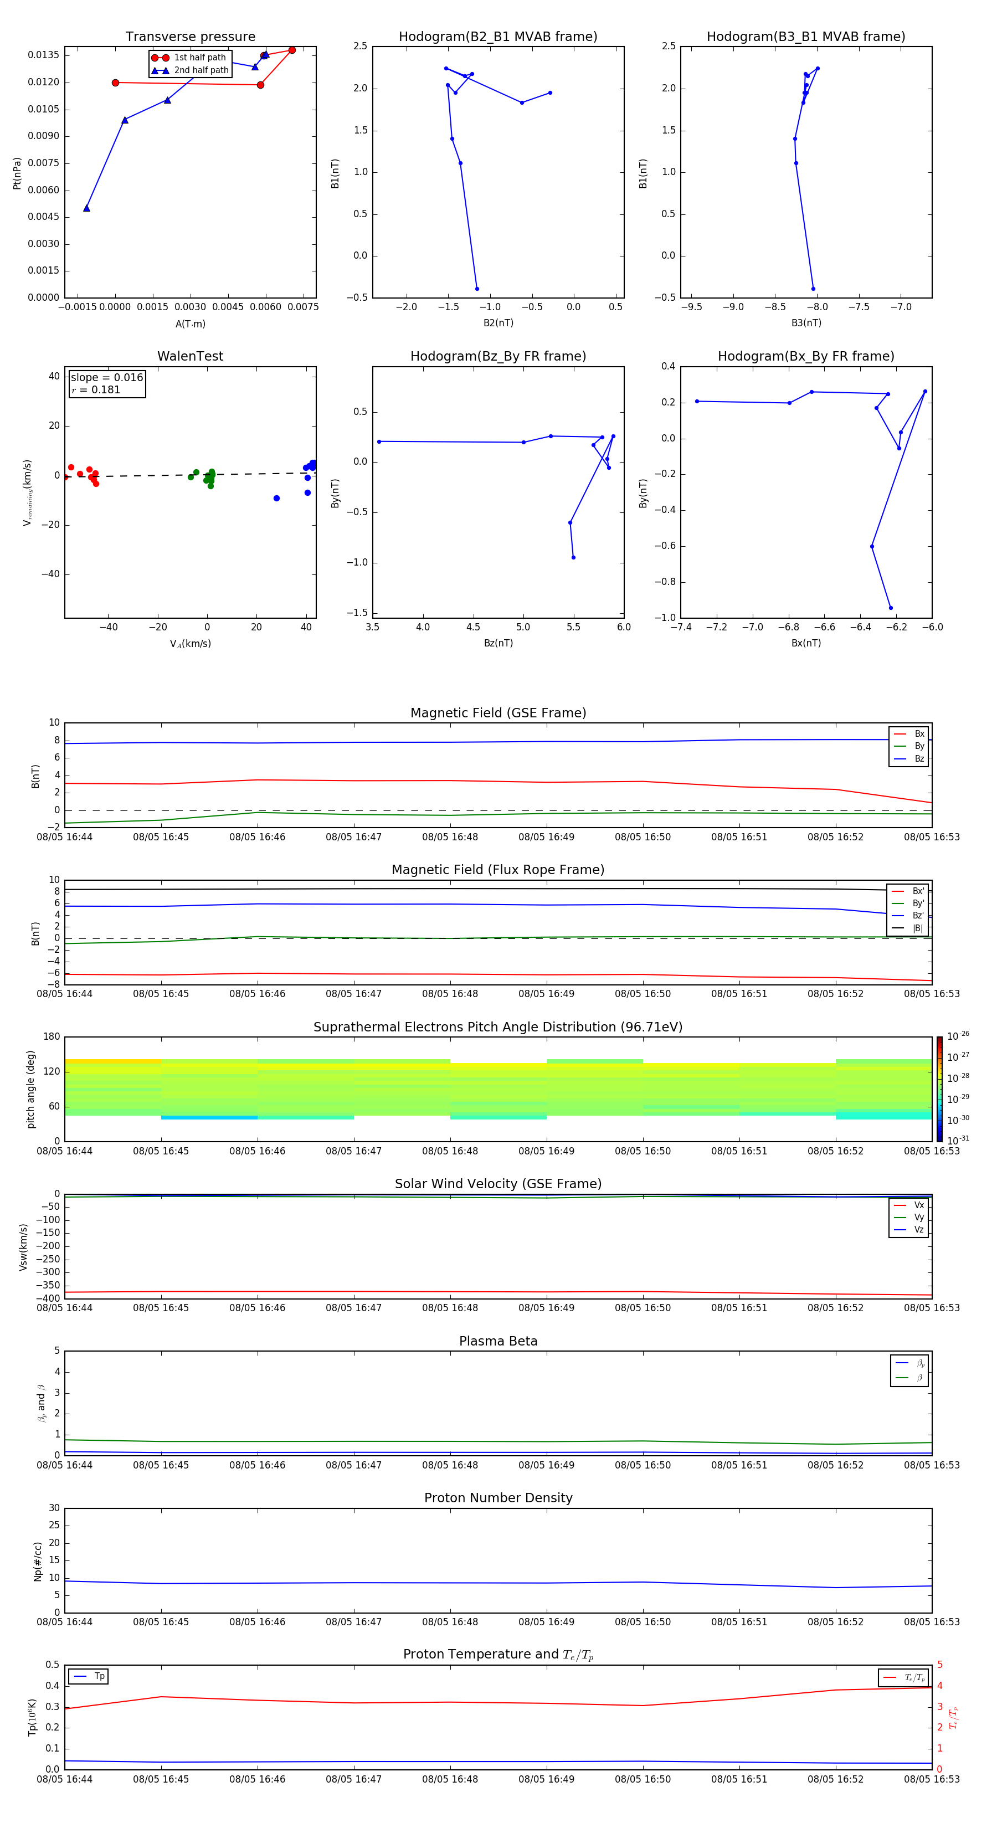Click the "Solar Wind Velocity (GSE Frame)" title
The width and height of the screenshot is (997, 1828).
click(498, 1184)
